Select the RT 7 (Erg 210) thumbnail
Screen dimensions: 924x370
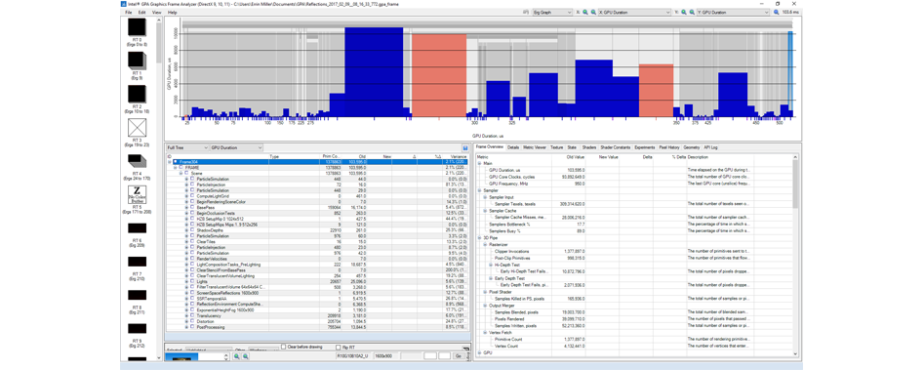137,261
